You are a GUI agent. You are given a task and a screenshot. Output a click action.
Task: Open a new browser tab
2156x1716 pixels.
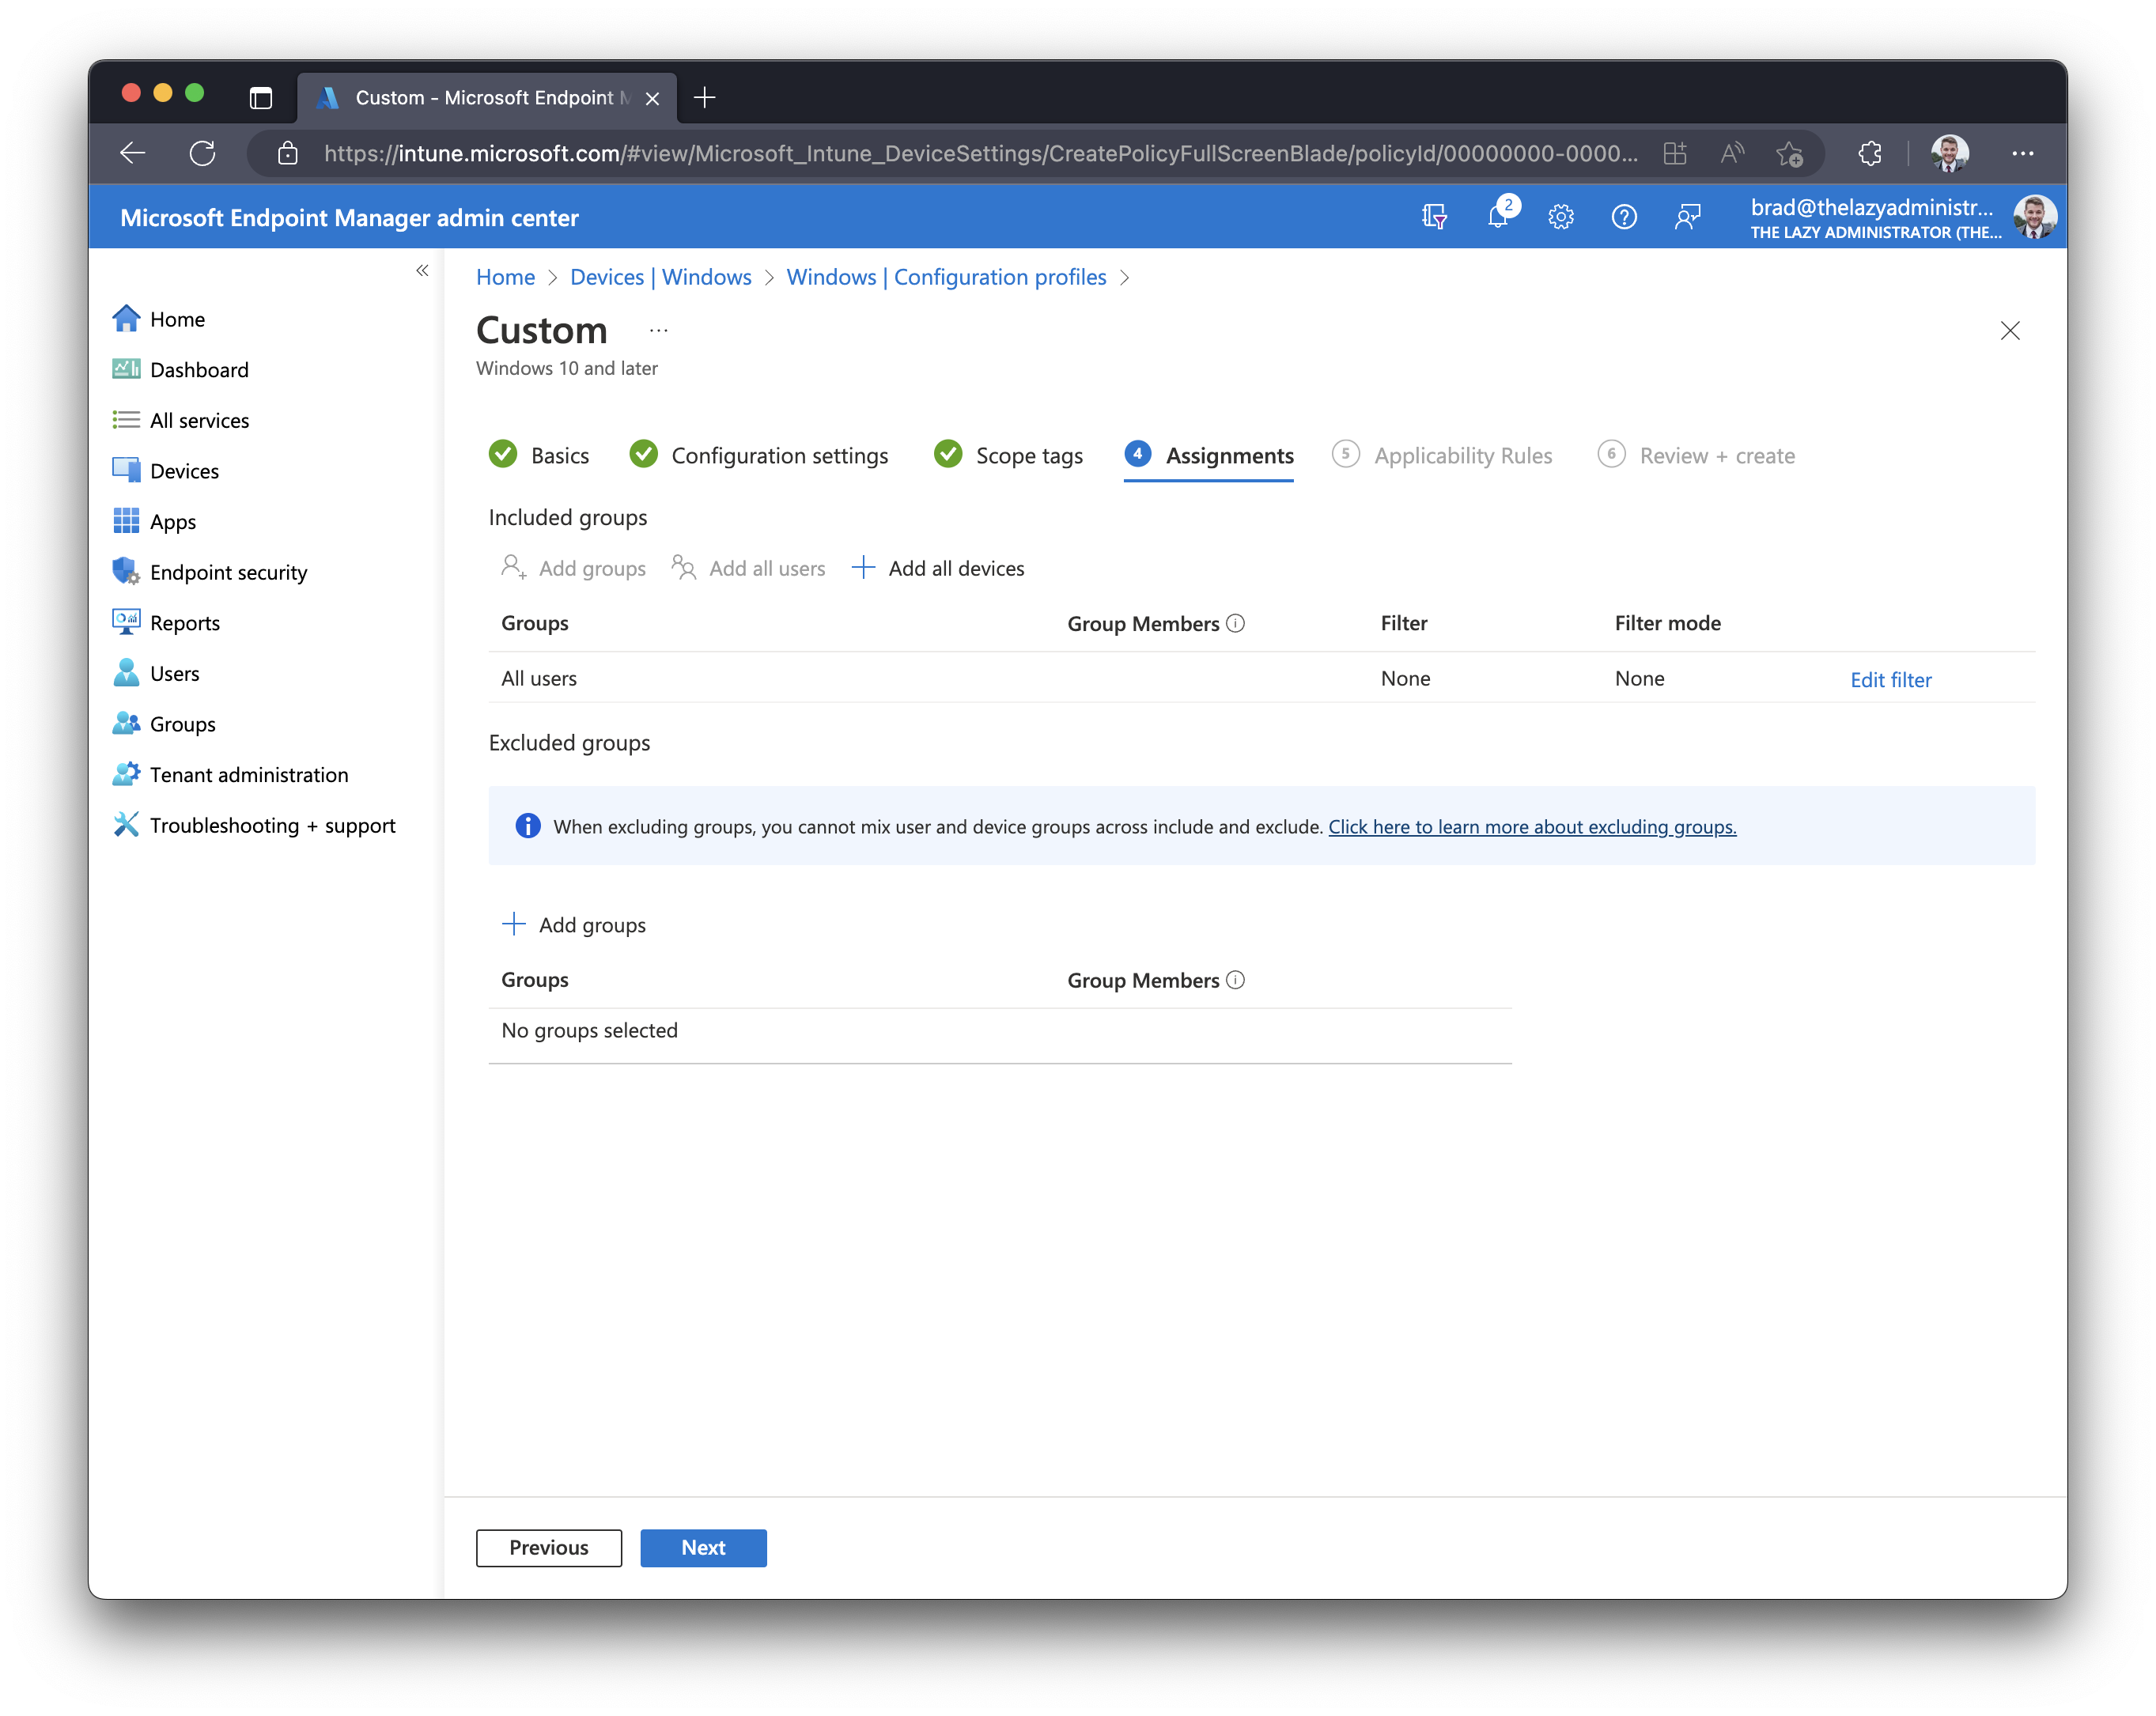[x=705, y=97]
